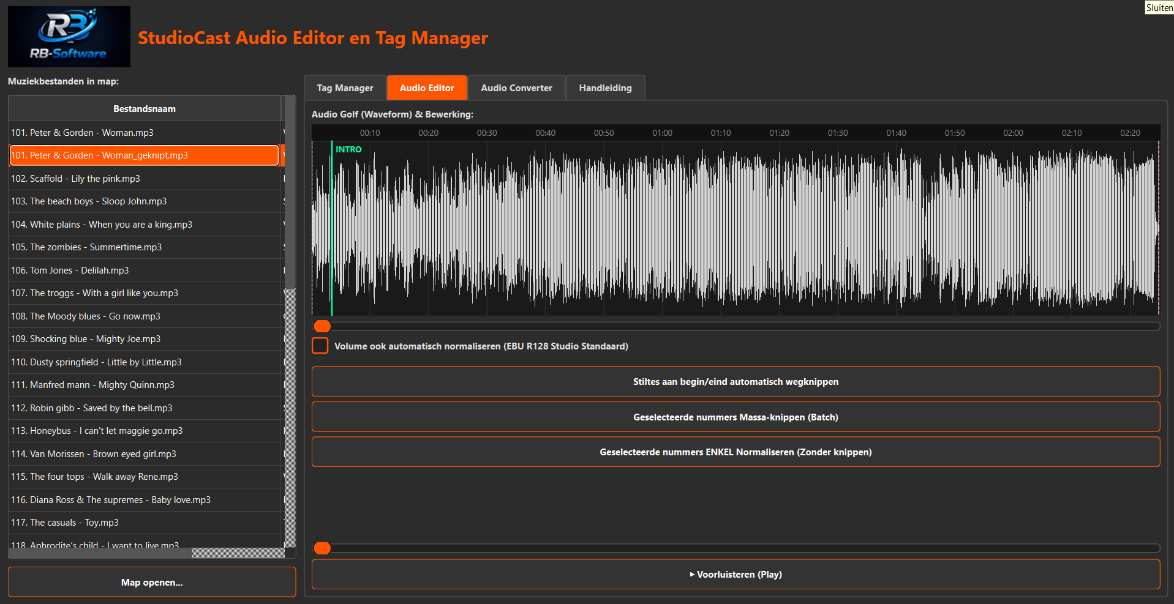
Task: Click the Sluiten button
Action: [x=1159, y=7]
